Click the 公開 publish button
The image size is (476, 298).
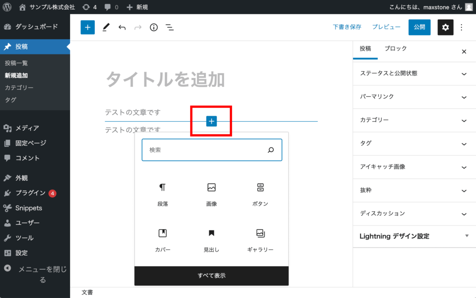(x=419, y=27)
